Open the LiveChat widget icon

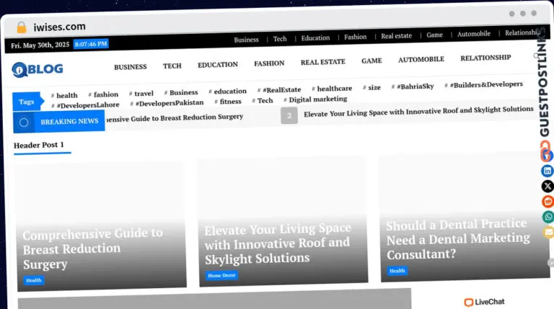click(x=469, y=303)
